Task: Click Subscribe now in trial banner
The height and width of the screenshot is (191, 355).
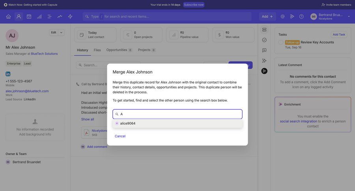Action: 194,5
